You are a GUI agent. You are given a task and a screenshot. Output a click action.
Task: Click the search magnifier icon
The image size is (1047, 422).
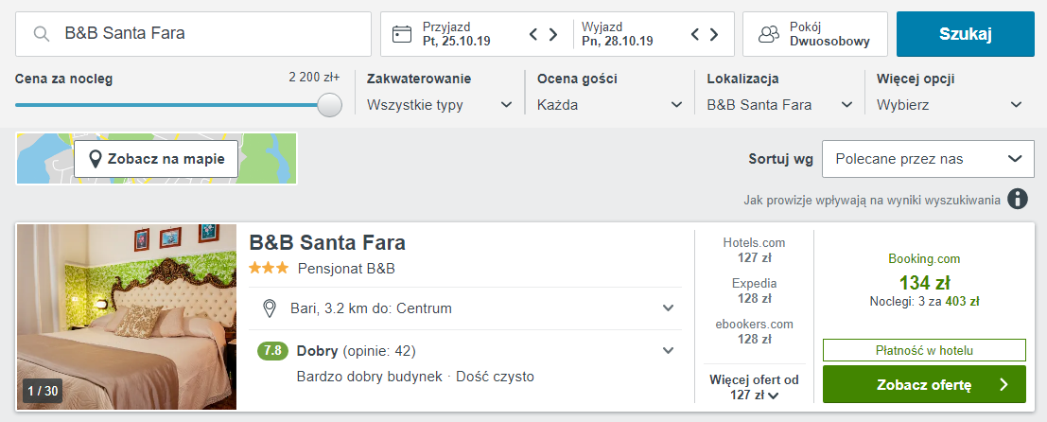pos(41,34)
